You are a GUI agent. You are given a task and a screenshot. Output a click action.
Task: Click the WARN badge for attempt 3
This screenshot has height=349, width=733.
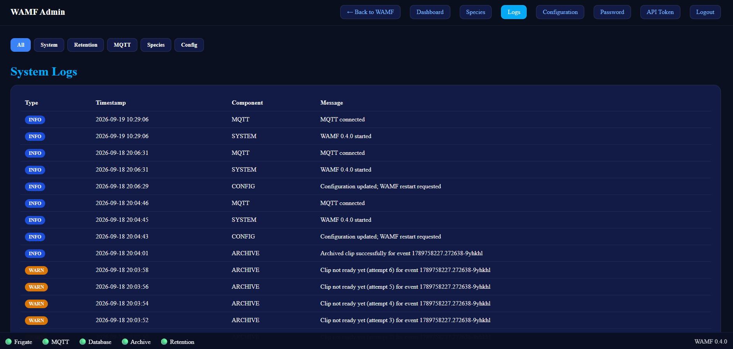click(36, 321)
